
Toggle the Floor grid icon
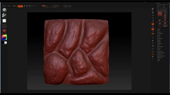click(153, 26)
